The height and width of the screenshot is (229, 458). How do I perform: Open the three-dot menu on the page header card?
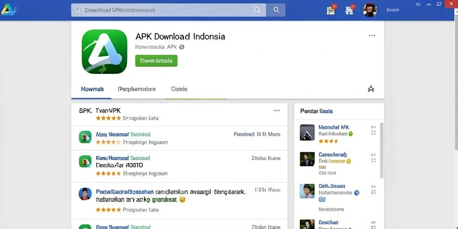click(372, 35)
